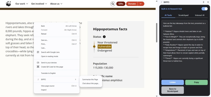
Task: Select Translate to English
Action: [57, 73]
